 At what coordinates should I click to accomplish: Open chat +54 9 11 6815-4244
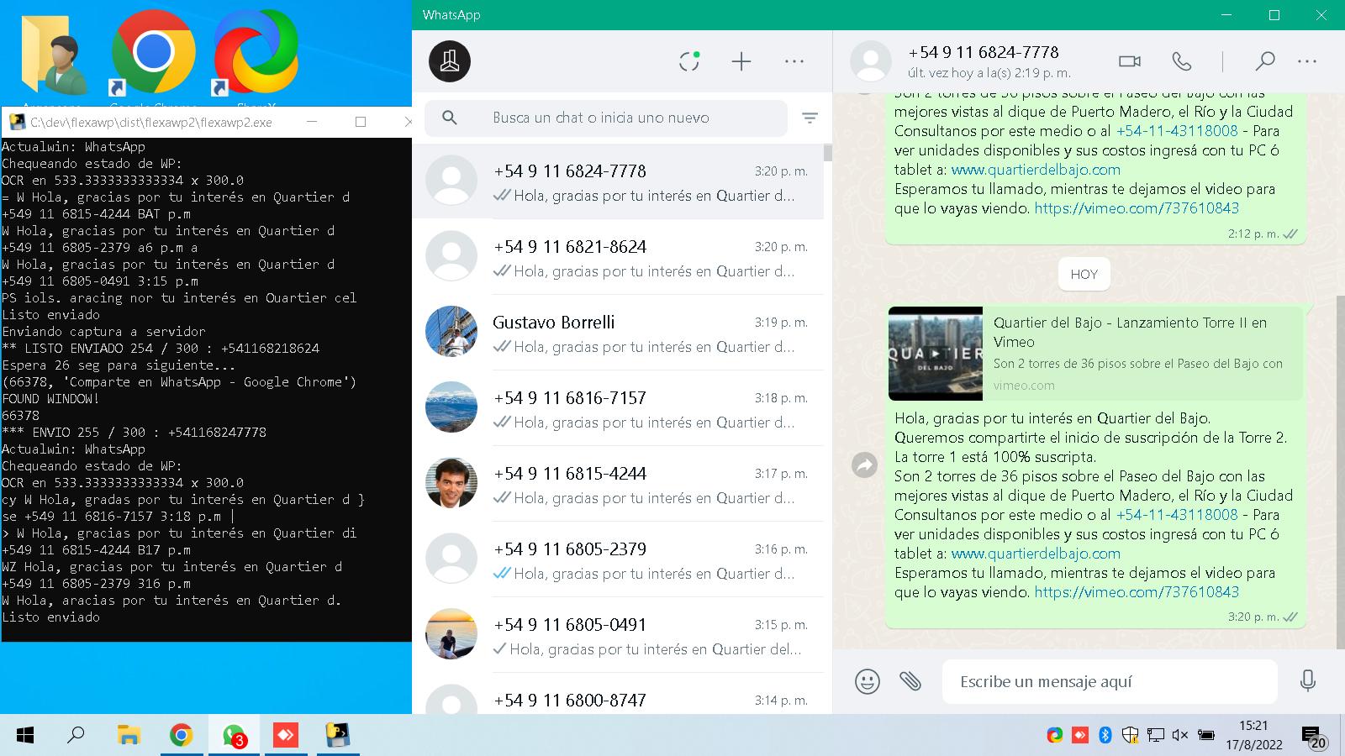click(618, 484)
